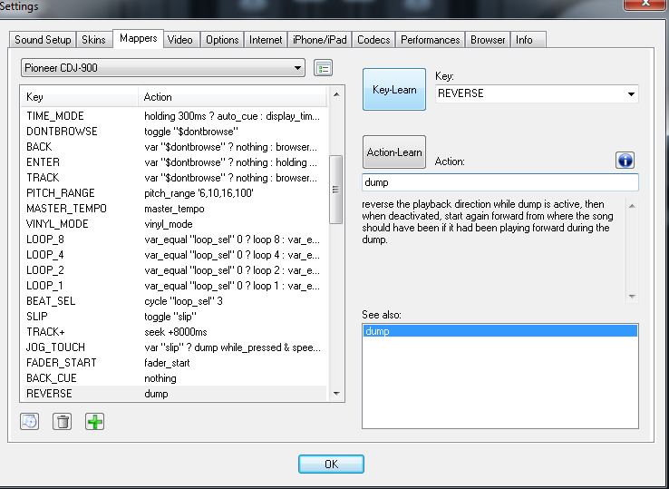This screenshot has width=669, height=489.
Task: Go to the Video tab
Action: [x=180, y=40]
